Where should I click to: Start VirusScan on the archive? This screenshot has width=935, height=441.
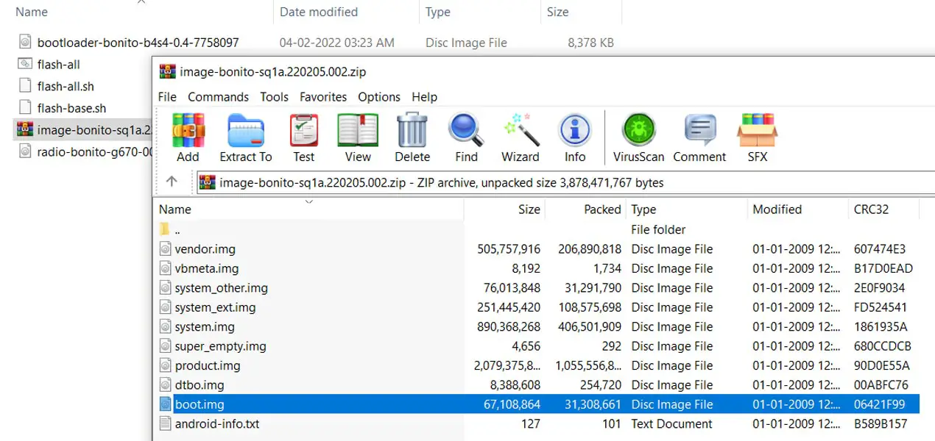[639, 131]
